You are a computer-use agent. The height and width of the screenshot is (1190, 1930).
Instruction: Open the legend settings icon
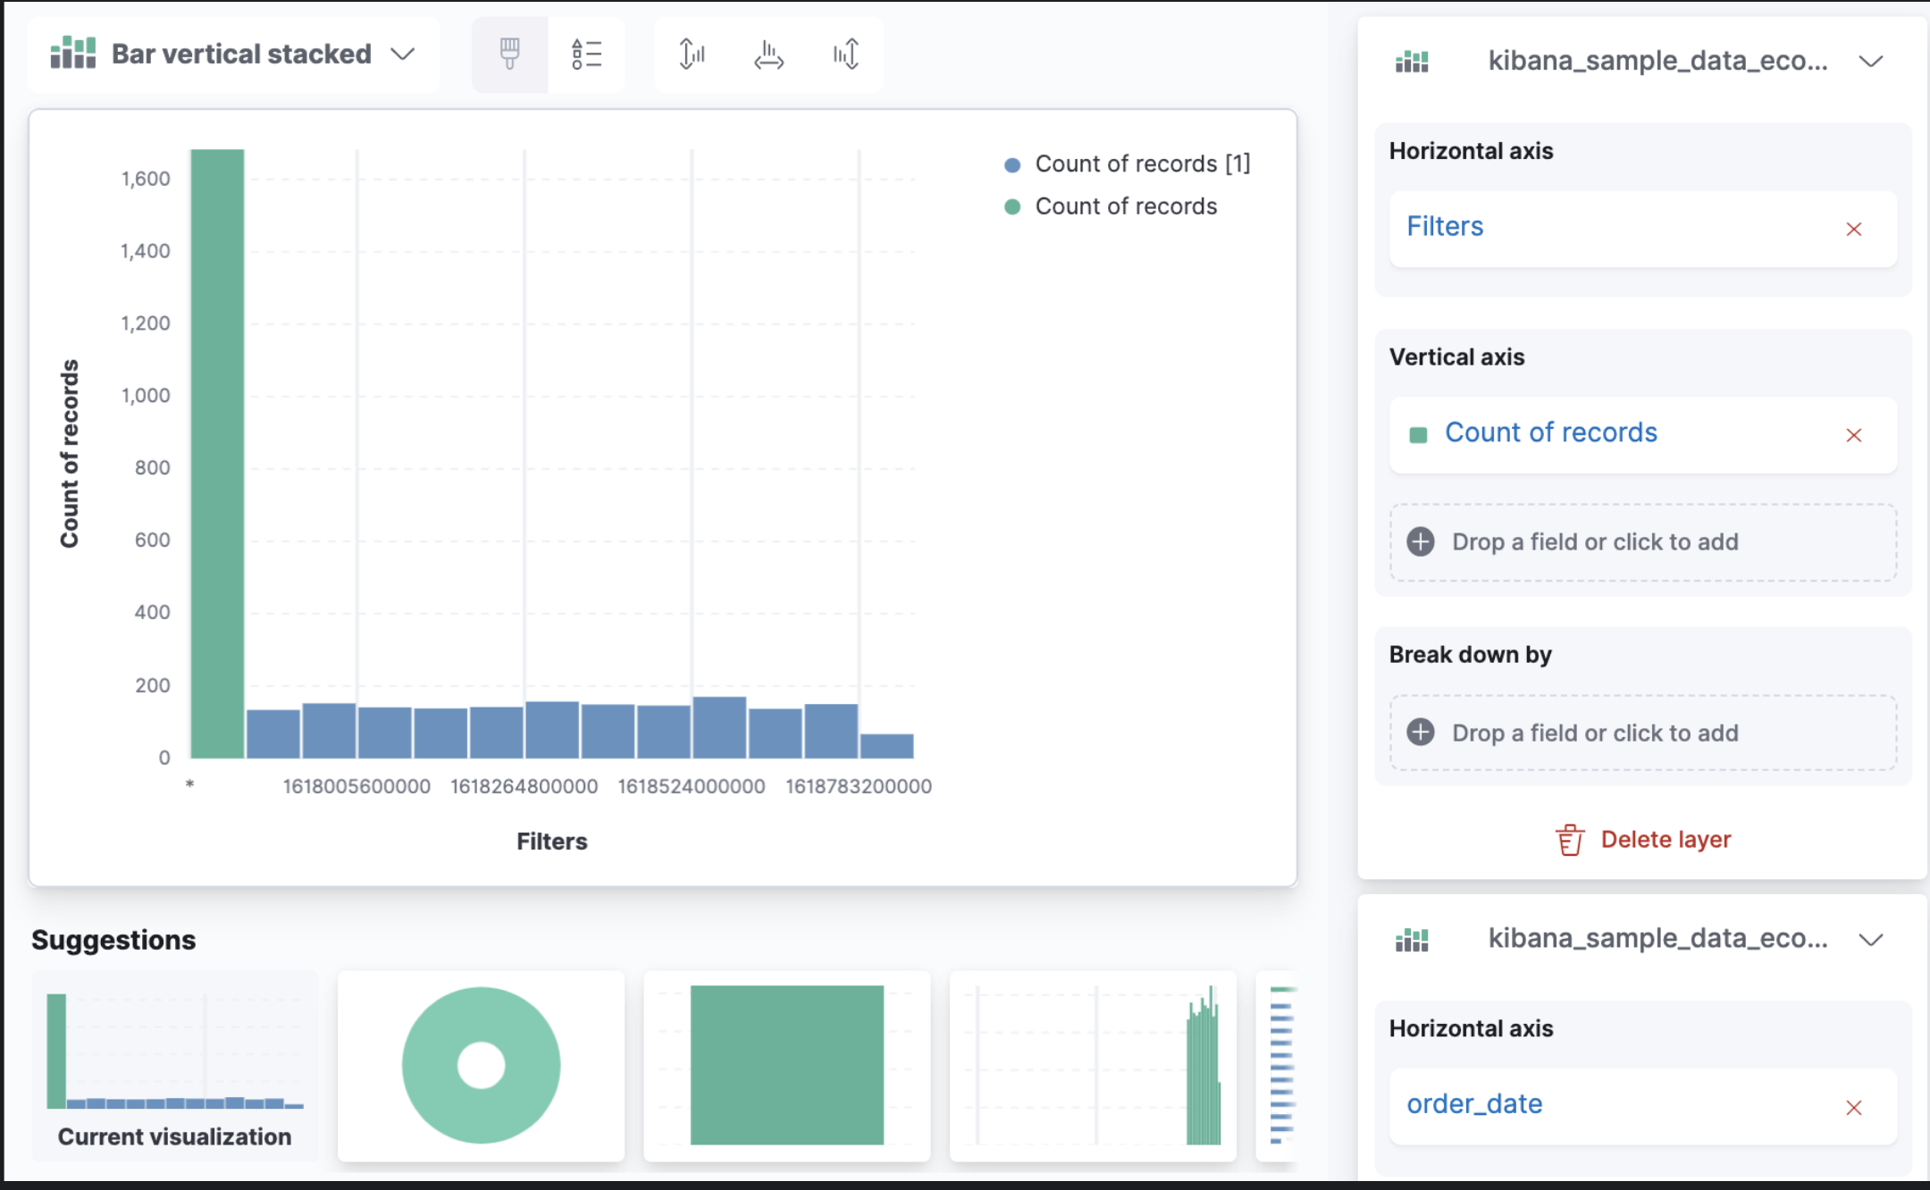click(586, 54)
